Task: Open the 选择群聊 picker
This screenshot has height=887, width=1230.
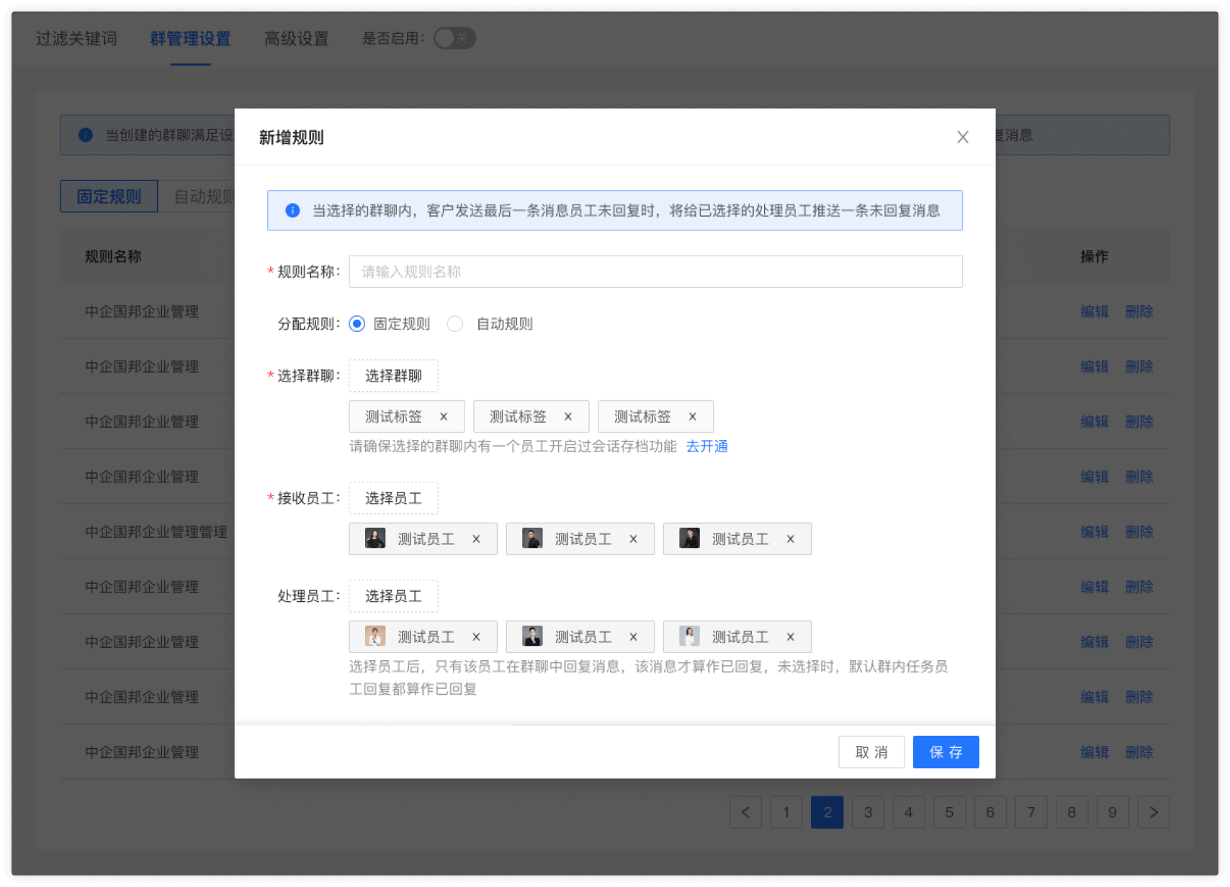Action: tap(393, 375)
